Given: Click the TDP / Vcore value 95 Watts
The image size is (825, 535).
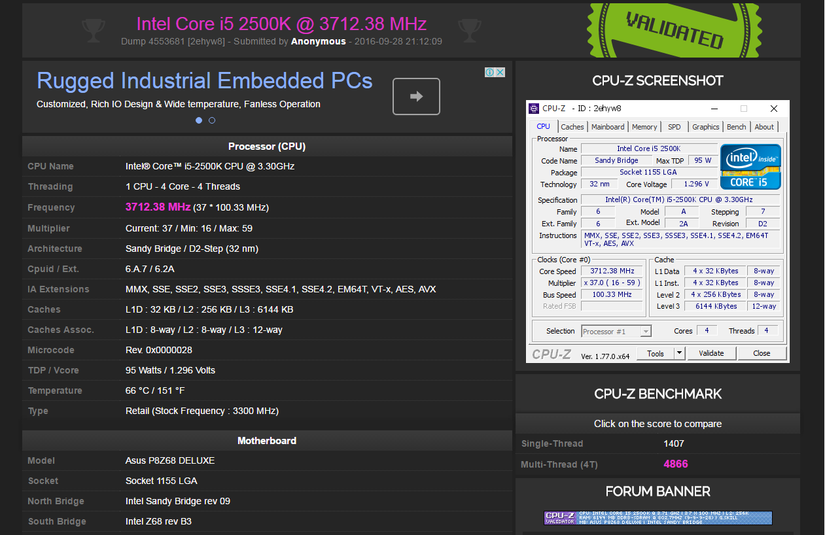Looking at the screenshot, I should [x=170, y=370].
